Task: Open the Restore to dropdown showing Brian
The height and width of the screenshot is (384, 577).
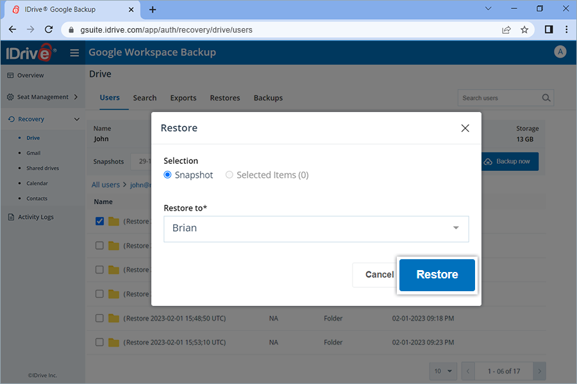Action: pos(316,228)
